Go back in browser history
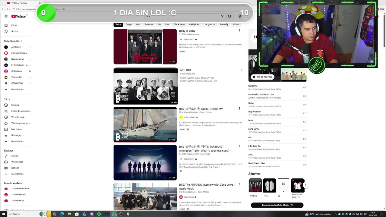 [x=2, y=9]
